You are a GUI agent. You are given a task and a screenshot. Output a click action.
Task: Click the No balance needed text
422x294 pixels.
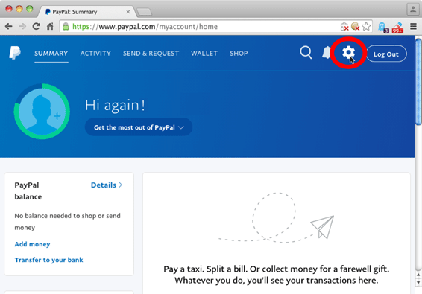67,222
